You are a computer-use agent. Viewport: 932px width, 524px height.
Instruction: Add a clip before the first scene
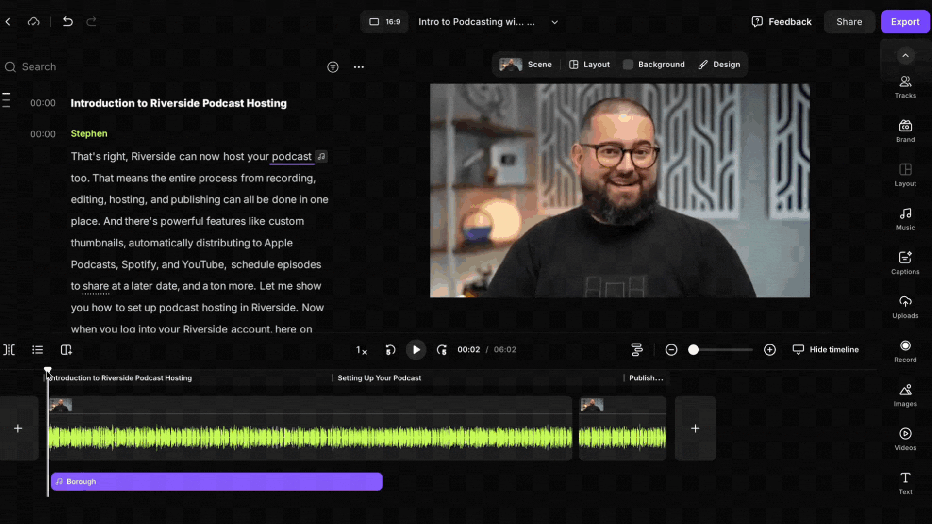pos(18,428)
